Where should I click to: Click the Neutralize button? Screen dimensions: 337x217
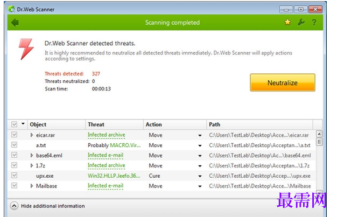[x=283, y=82]
